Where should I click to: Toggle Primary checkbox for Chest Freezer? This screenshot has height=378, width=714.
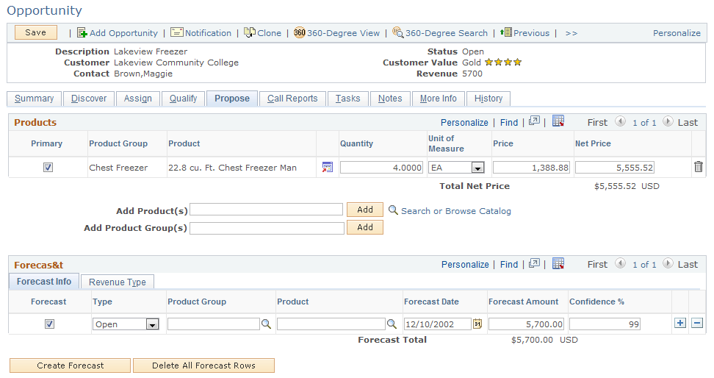[x=48, y=168]
